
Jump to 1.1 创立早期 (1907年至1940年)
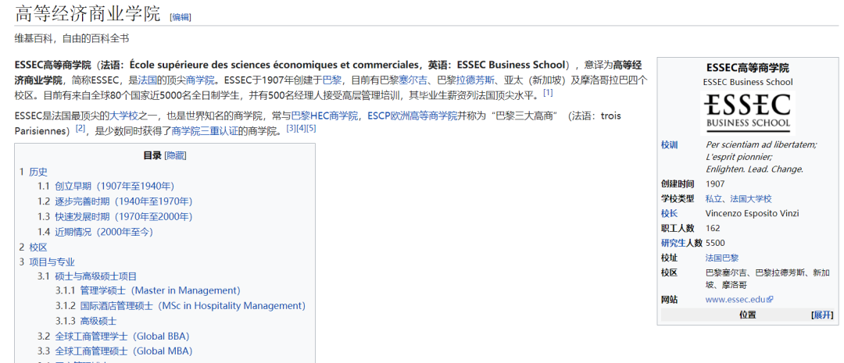click(106, 186)
